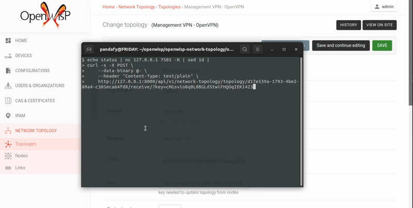
Task: Click the terminal window scrollbar
Action: 301,122
